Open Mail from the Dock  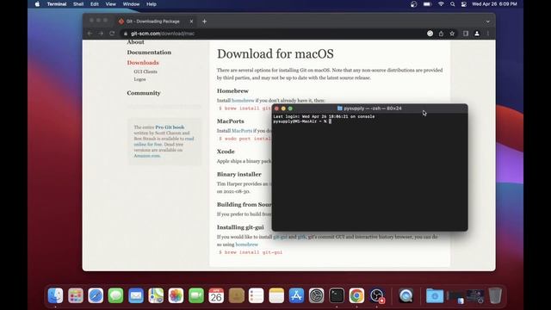(x=136, y=295)
